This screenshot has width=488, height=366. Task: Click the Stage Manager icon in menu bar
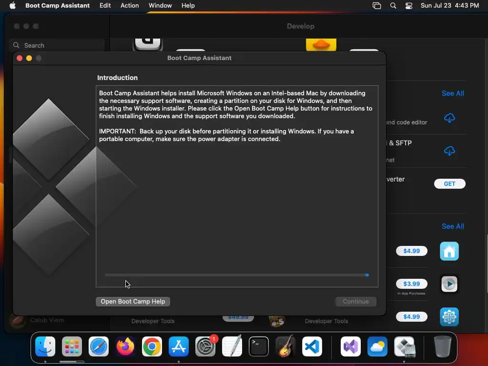coord(376,6)
